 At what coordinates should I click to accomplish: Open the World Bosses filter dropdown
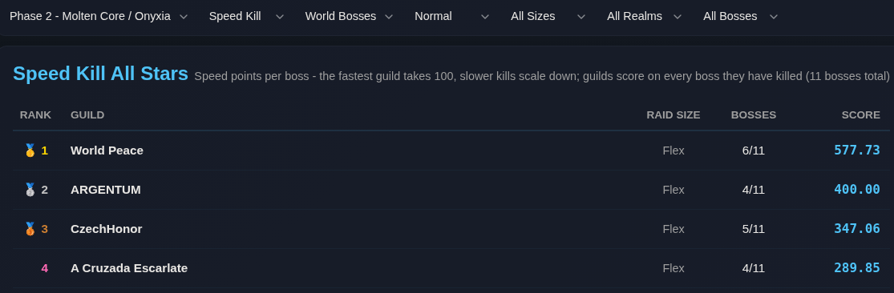tap(349, 17)
